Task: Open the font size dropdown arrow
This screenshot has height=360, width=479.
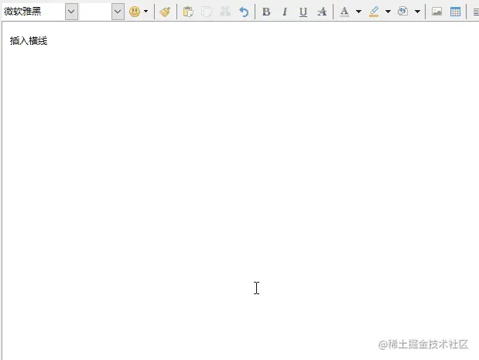Action: point(118,12)
